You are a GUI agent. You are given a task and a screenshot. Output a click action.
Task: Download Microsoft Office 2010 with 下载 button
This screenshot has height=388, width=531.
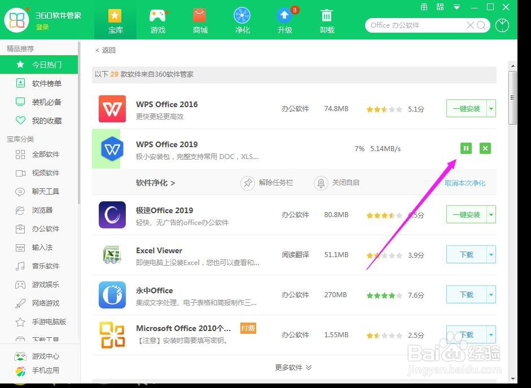pos(467,334)
